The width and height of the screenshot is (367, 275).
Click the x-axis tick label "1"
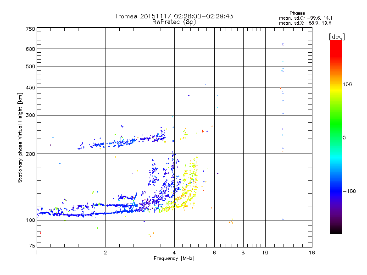click(x=37, y=253)
